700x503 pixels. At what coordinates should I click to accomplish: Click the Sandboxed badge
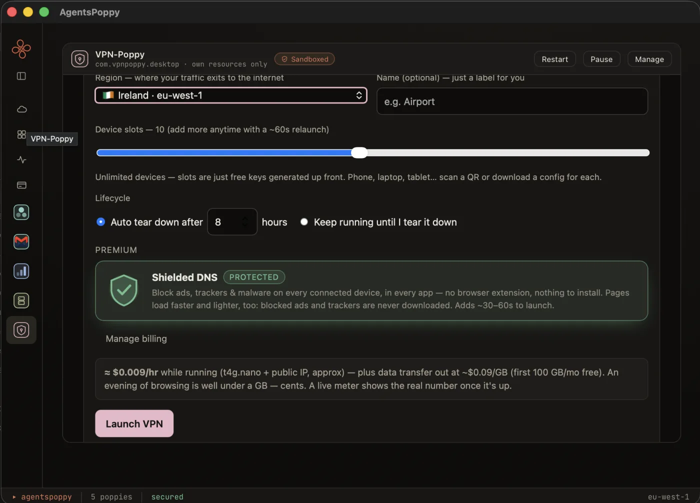click(304, 59)
